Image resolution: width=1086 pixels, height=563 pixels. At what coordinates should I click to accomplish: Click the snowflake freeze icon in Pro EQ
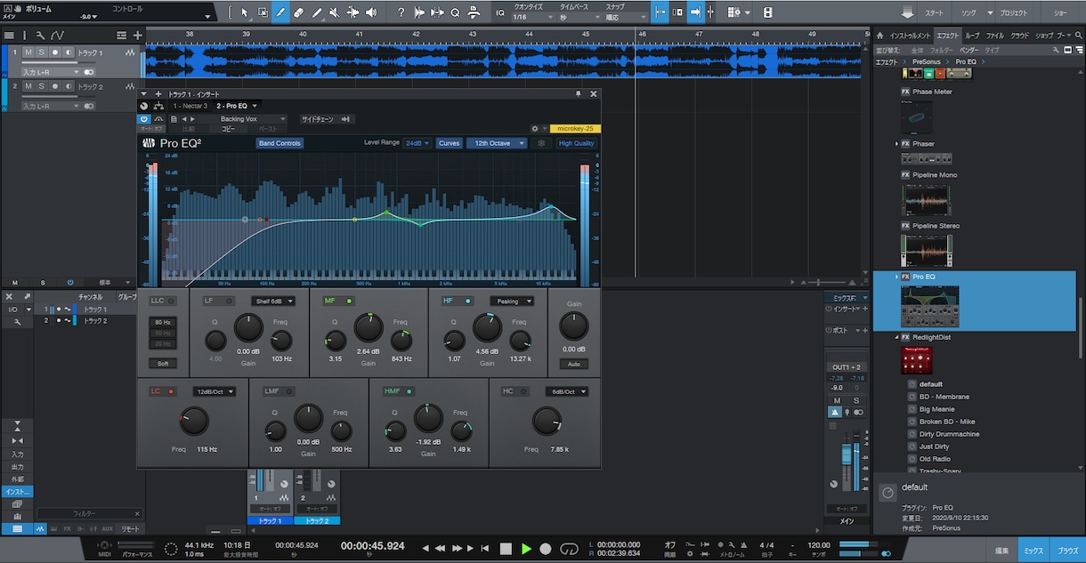tap(540, 143)
